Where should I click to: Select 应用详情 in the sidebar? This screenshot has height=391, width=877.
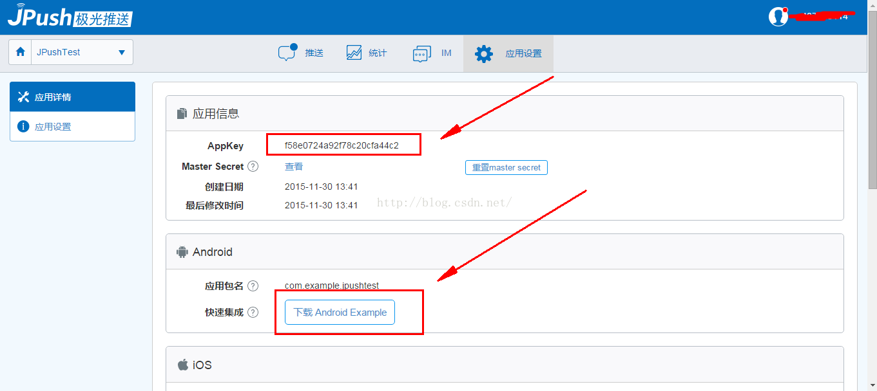tap(73, 97)
